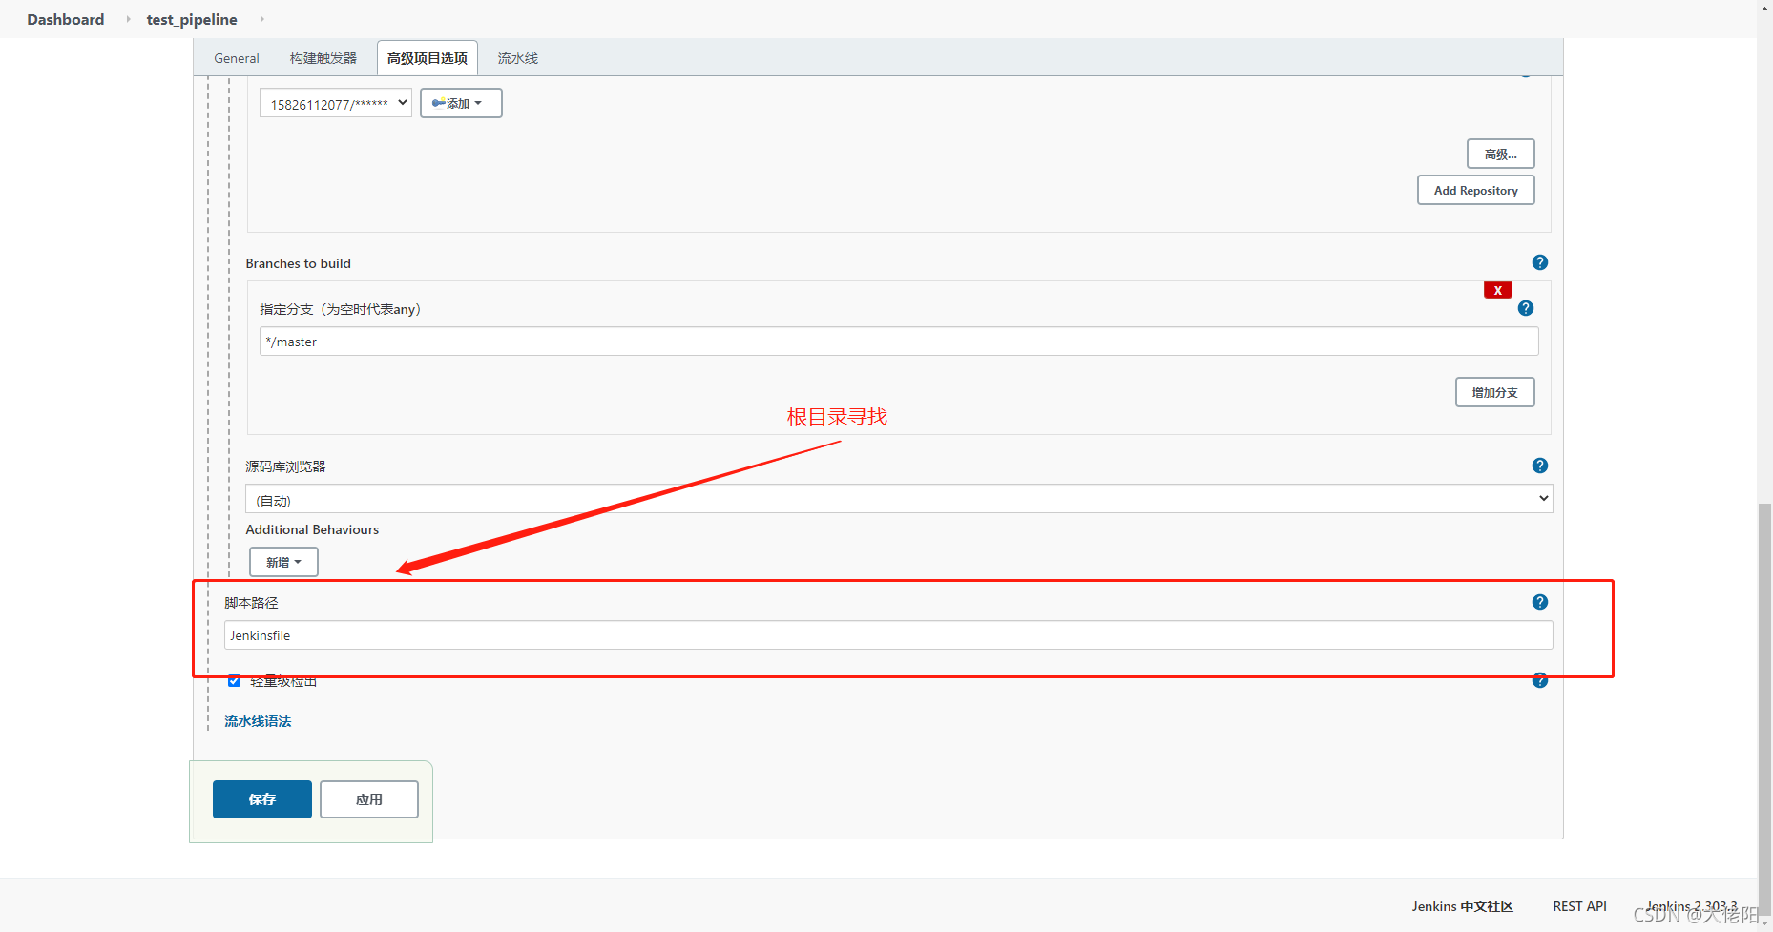Open the REST API footer link

coord(1579,906)
